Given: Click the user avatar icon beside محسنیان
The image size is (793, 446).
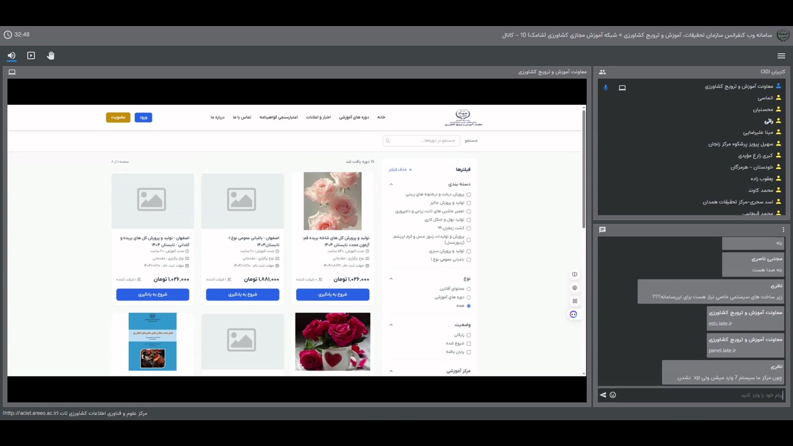Looking at the screenshot, I should [779, 110].
